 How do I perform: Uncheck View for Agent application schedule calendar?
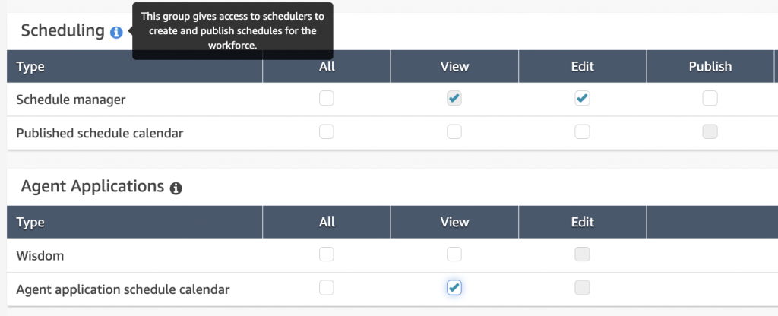point(454,288)
